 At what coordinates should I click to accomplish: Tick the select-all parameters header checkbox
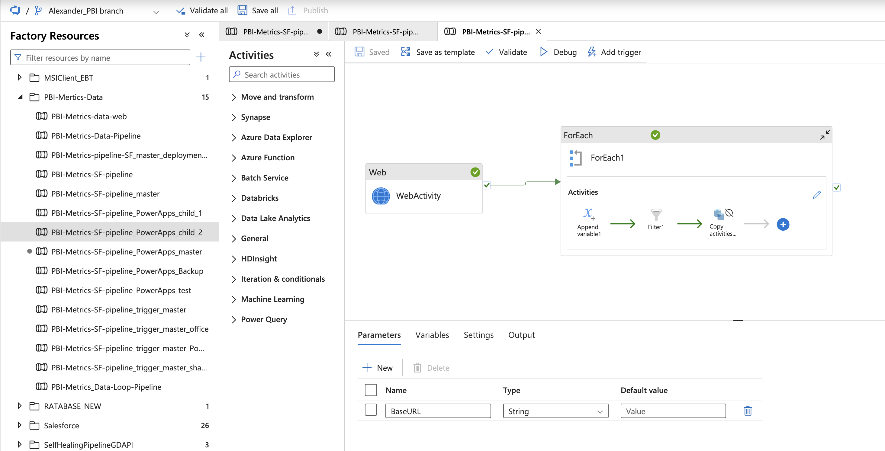point(370,390)
